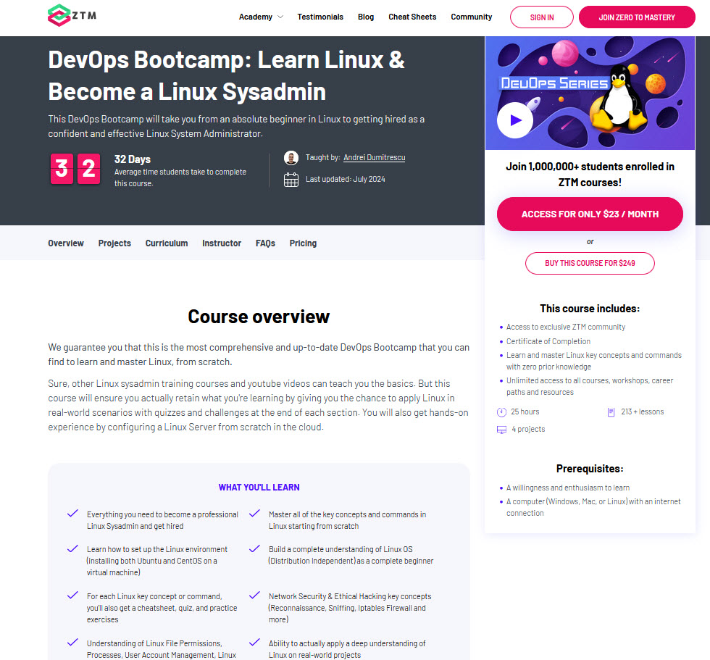Expand the Academy dropdown chevron
This screenshot has width=710, height=660.
click(280, 17)
